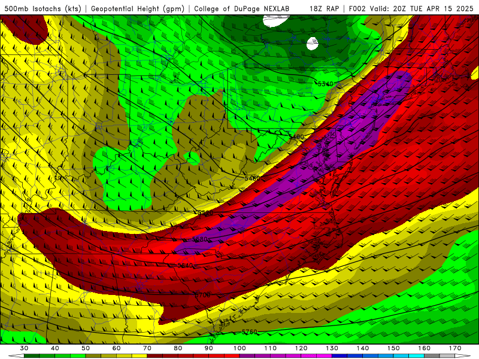The height and width of the screenshot is (359, 479).
Task: Click the 110 value on the color scale
Action: point(271,348)
